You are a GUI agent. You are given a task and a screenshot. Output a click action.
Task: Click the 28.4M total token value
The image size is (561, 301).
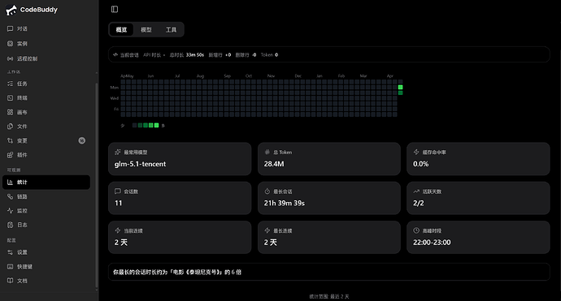(x=274, y=164)
